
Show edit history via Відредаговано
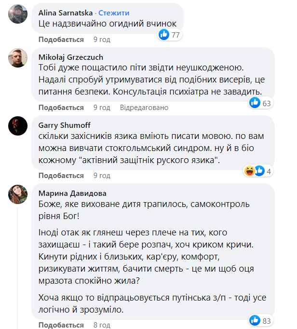(x=144, y=107)
